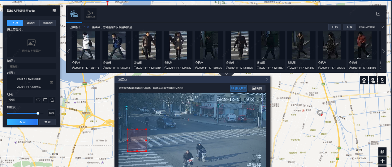Viewport: 392px width, 167px height.
Task: Click the document icon in query panel header
Action: (54, 11)
